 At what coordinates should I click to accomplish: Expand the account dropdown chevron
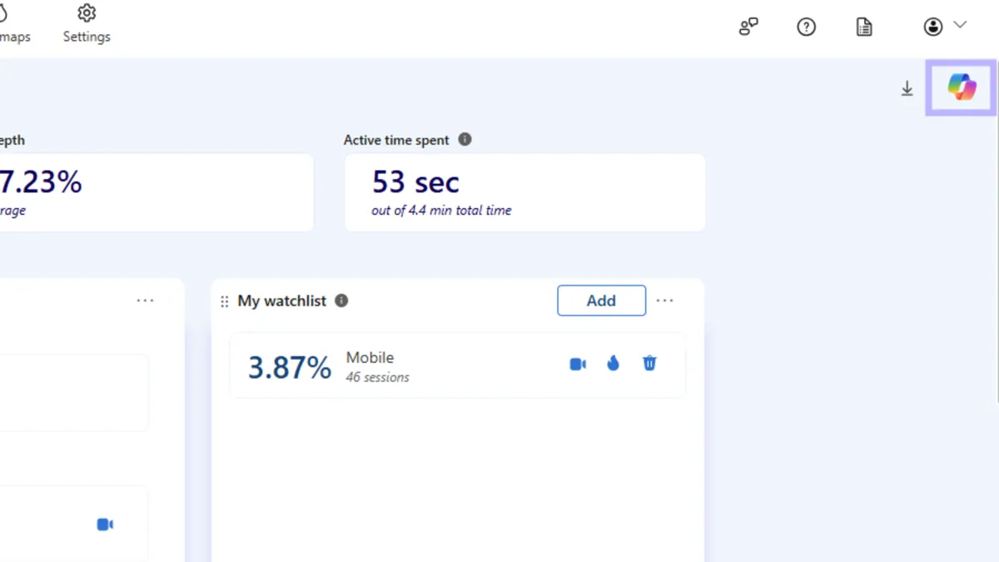click(959, 26)
